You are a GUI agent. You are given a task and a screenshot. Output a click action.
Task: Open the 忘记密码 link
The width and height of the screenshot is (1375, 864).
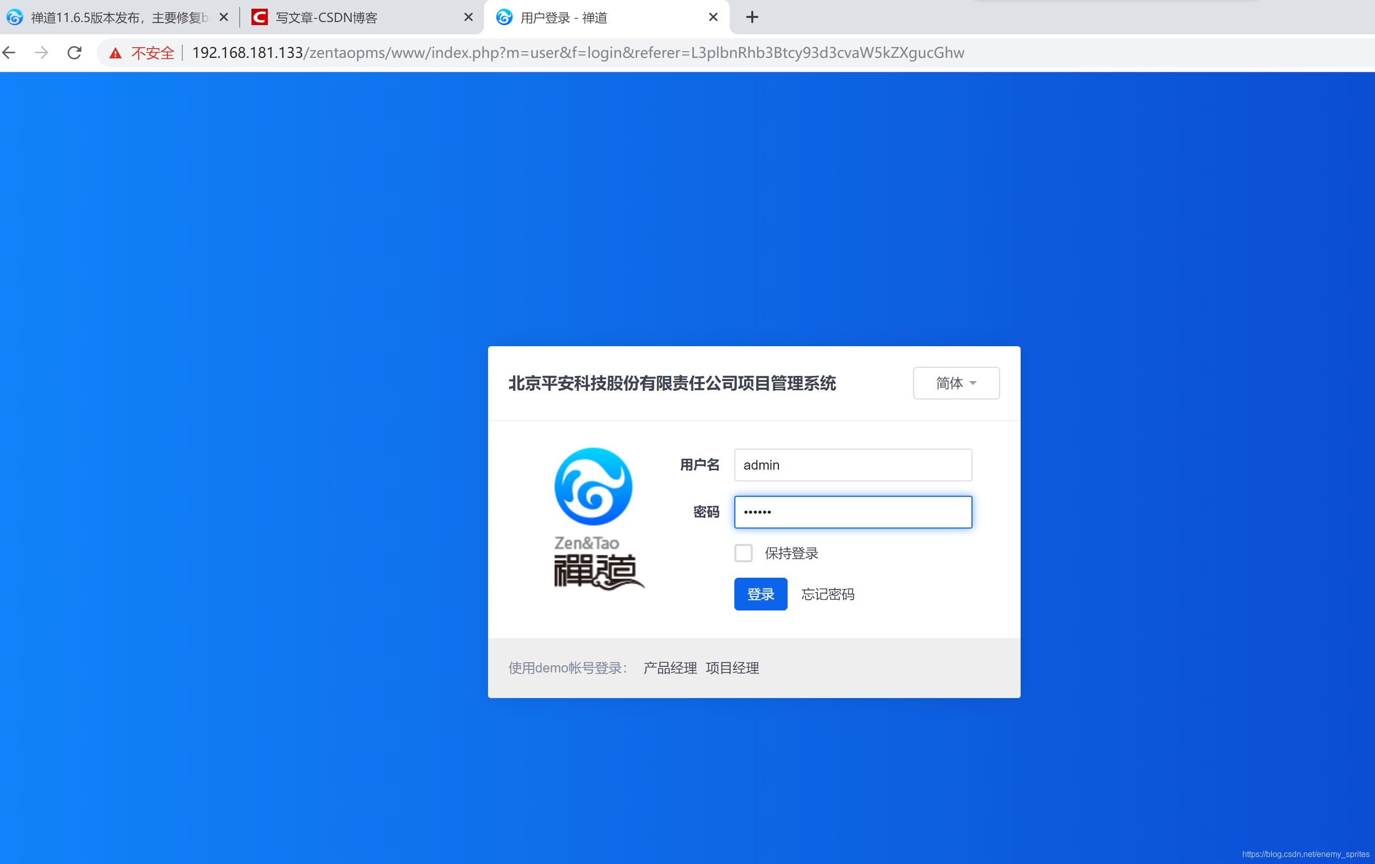click(828, 594)
